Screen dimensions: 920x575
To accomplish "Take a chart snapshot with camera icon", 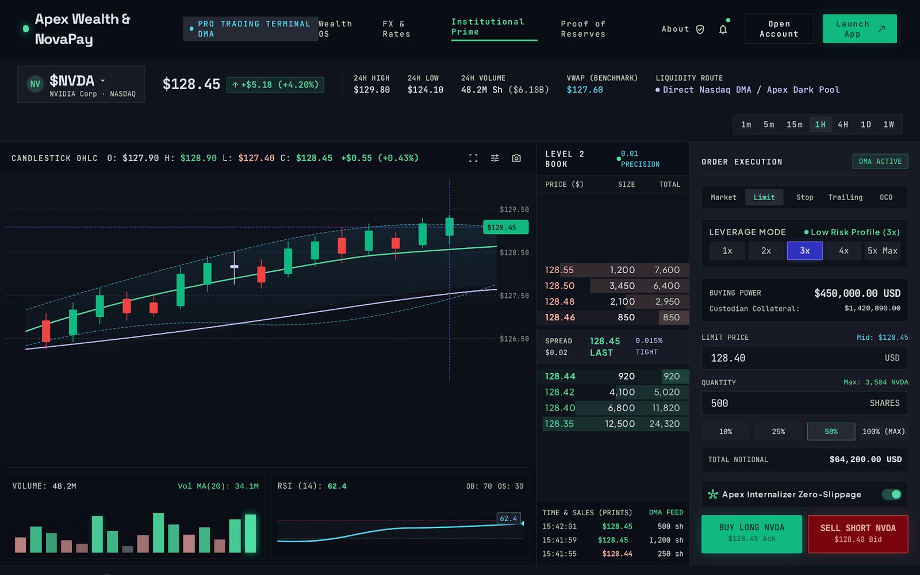I will (516, 158).
